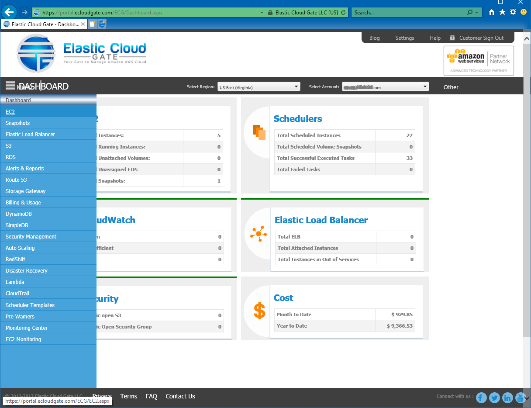Viewport: 531px width, 408px height.
Task: Open Favorites star icon
Action: tap(503, 12)
